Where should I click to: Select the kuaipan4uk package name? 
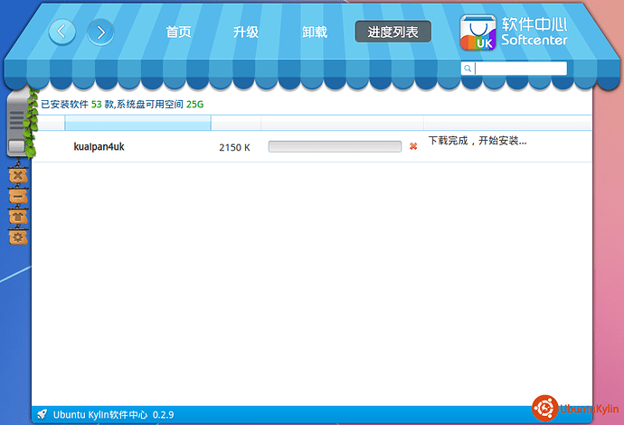99,147
